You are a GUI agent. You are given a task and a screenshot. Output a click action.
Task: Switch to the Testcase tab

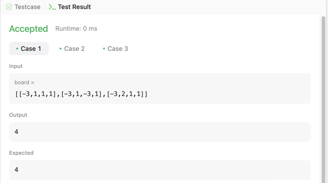click(23, 7)
